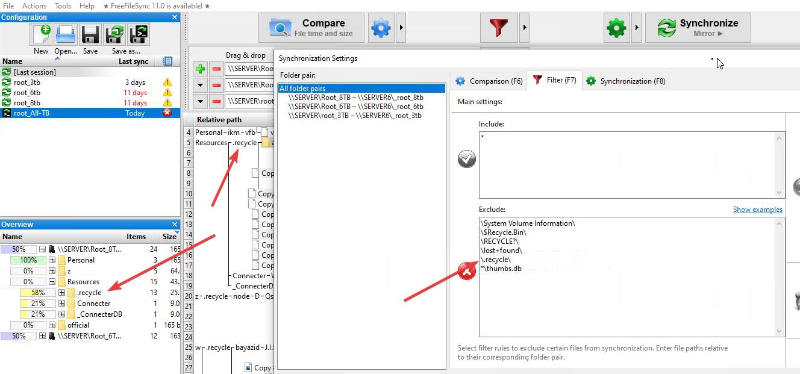
Task: Remove the first folder pair with its minus
Action: [217, 69]
